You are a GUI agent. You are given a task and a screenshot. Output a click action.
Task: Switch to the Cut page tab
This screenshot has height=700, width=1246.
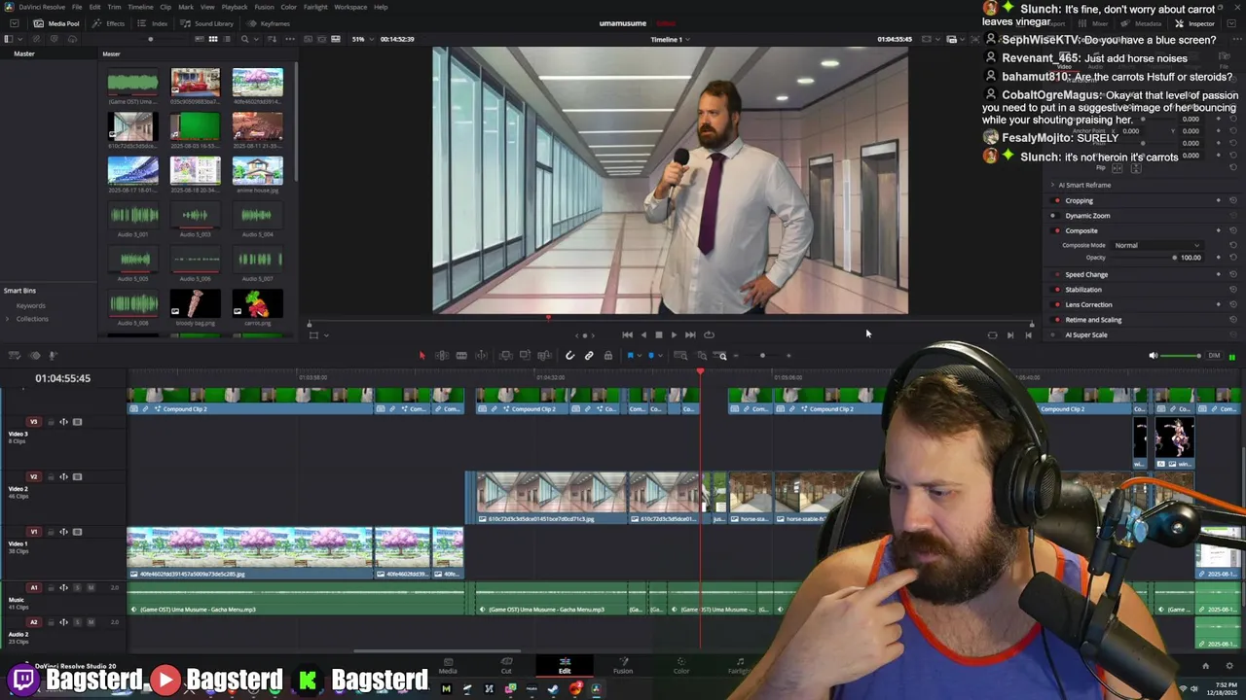(506, 665)
